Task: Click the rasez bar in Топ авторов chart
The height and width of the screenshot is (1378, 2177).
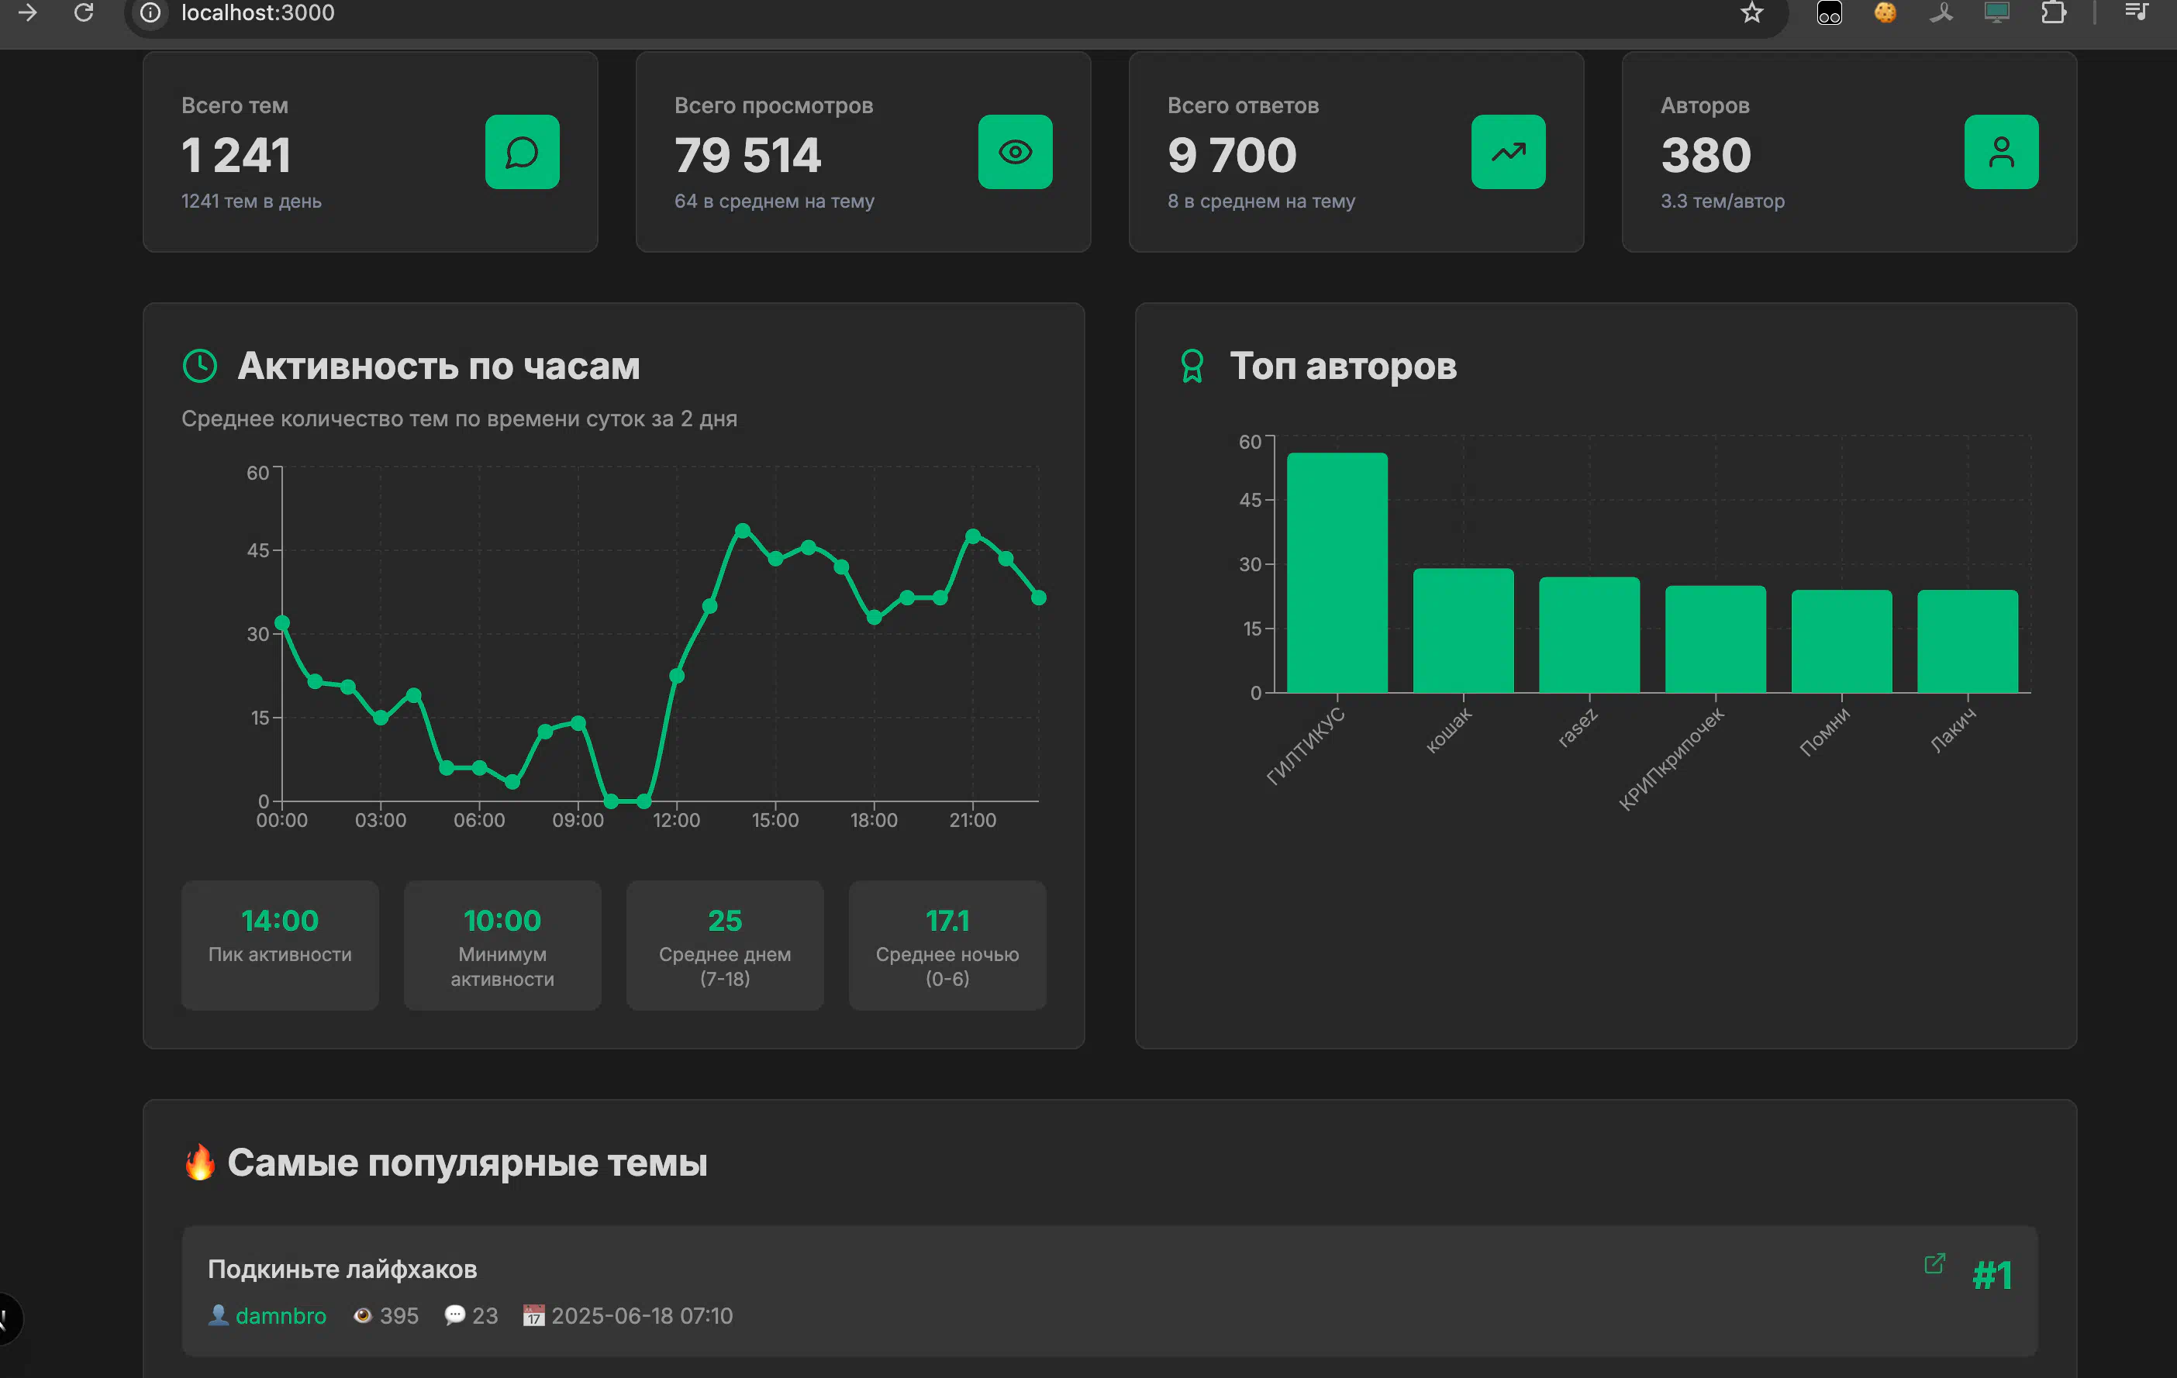Action: pyautogui.click(x=1589, y=636)
